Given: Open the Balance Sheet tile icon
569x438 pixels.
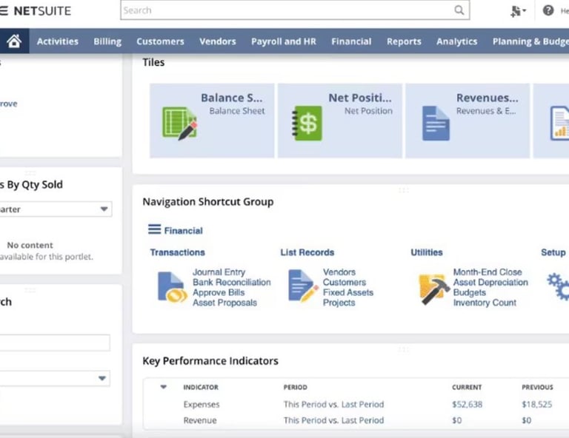Looking at the screenshot, I should click(x=179, y=124).
